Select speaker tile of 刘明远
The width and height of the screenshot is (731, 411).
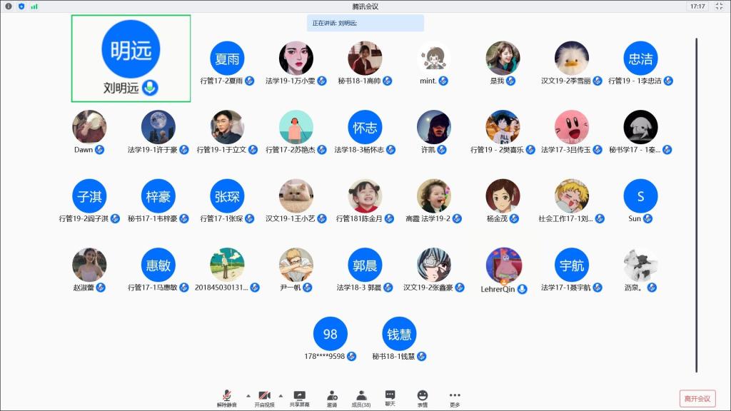[x=131, y=59]
